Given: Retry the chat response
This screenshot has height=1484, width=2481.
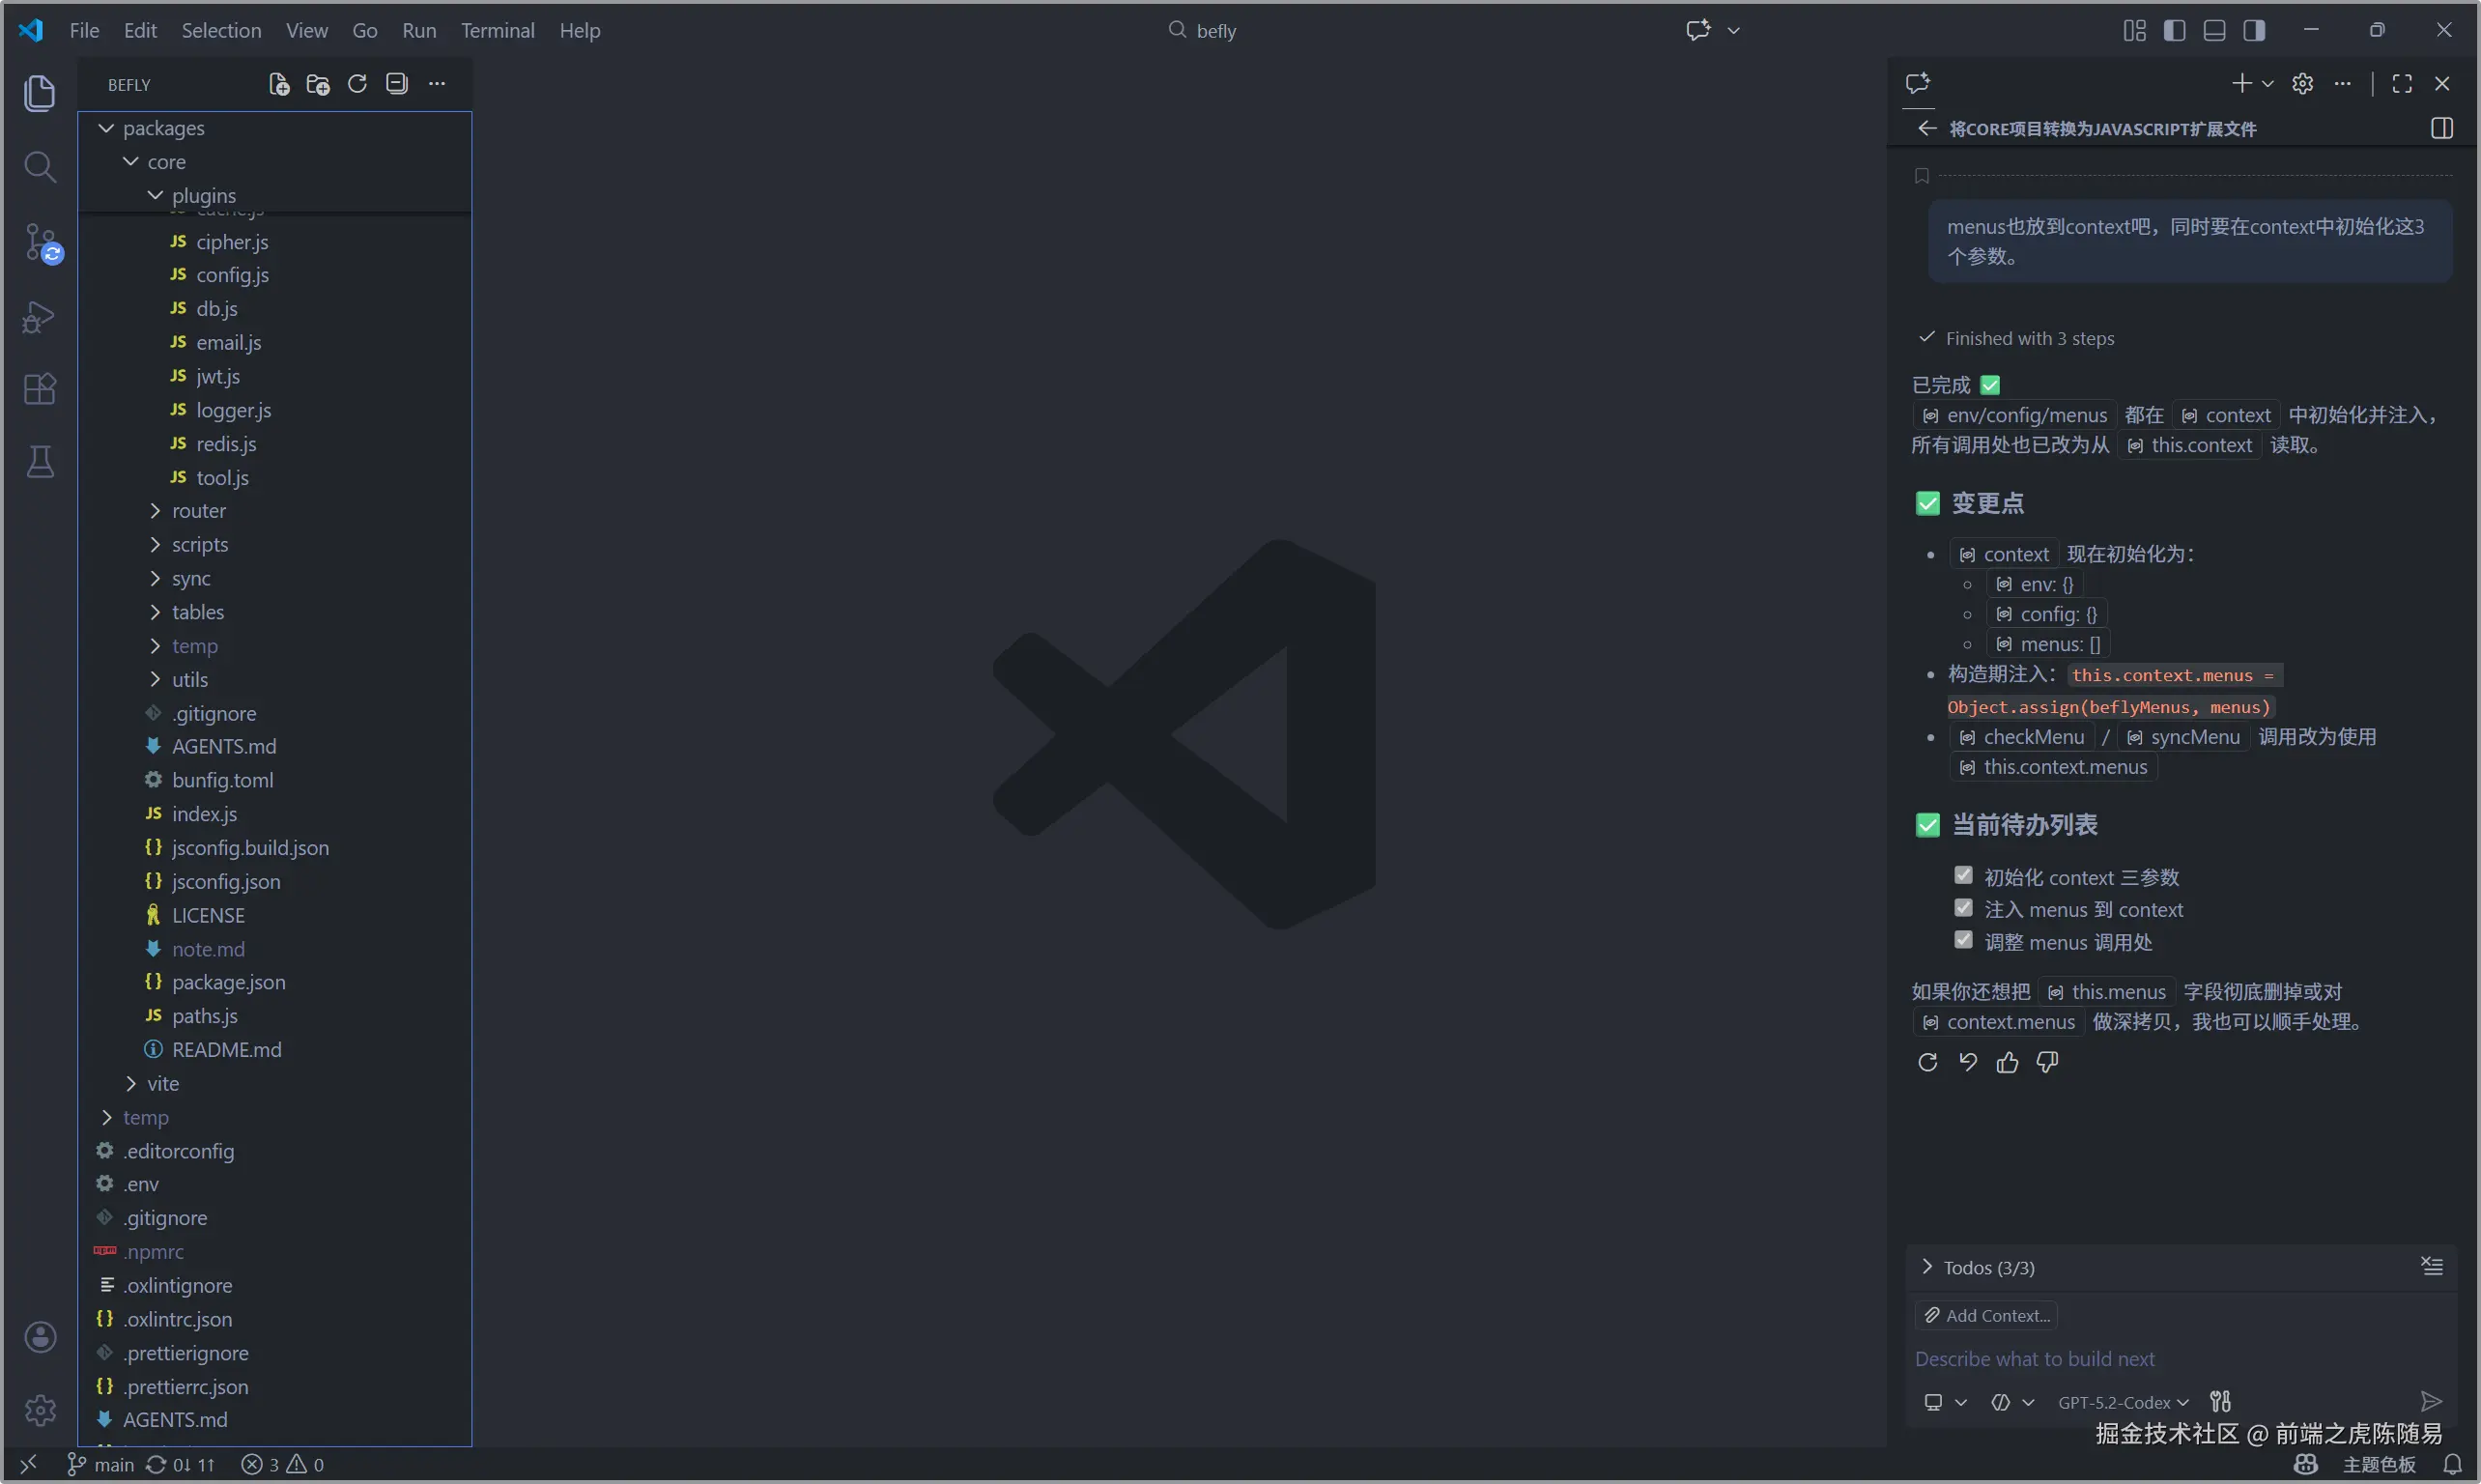Looking at the screenshot, I should (1927, 1062).
